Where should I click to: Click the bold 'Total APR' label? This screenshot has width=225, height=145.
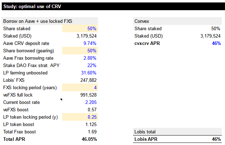pyautogui.click(x=14, y=139)
